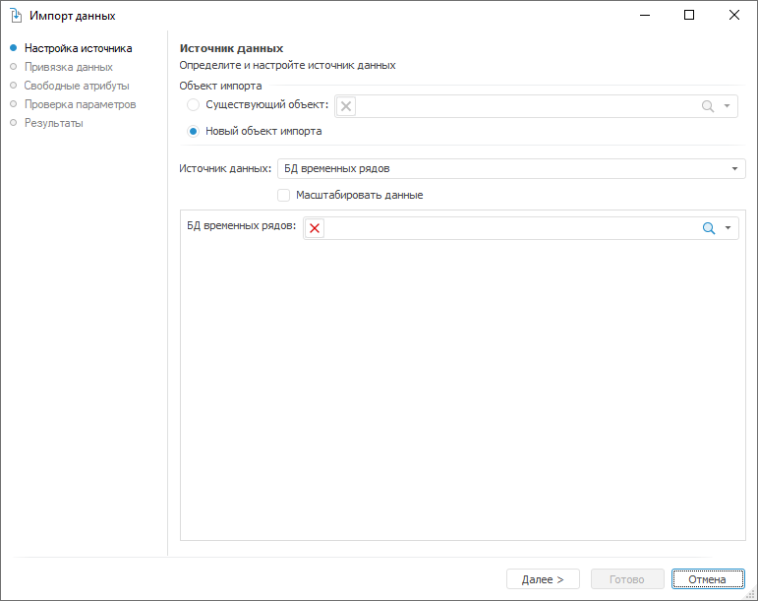Select the Существующий объект radio button
Viewport: 758px width, 601px height.
(194, 105)
